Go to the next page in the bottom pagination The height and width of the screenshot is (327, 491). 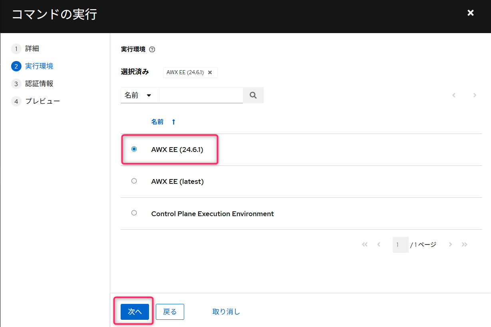point(450,244)
